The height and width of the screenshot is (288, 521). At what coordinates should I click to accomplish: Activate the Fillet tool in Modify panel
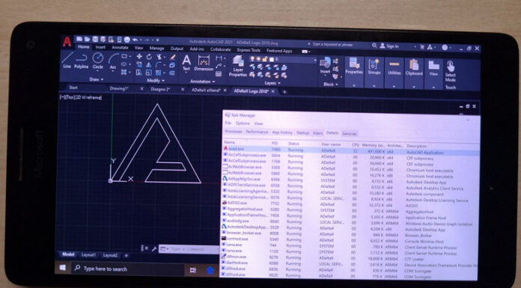pos(159,65)
